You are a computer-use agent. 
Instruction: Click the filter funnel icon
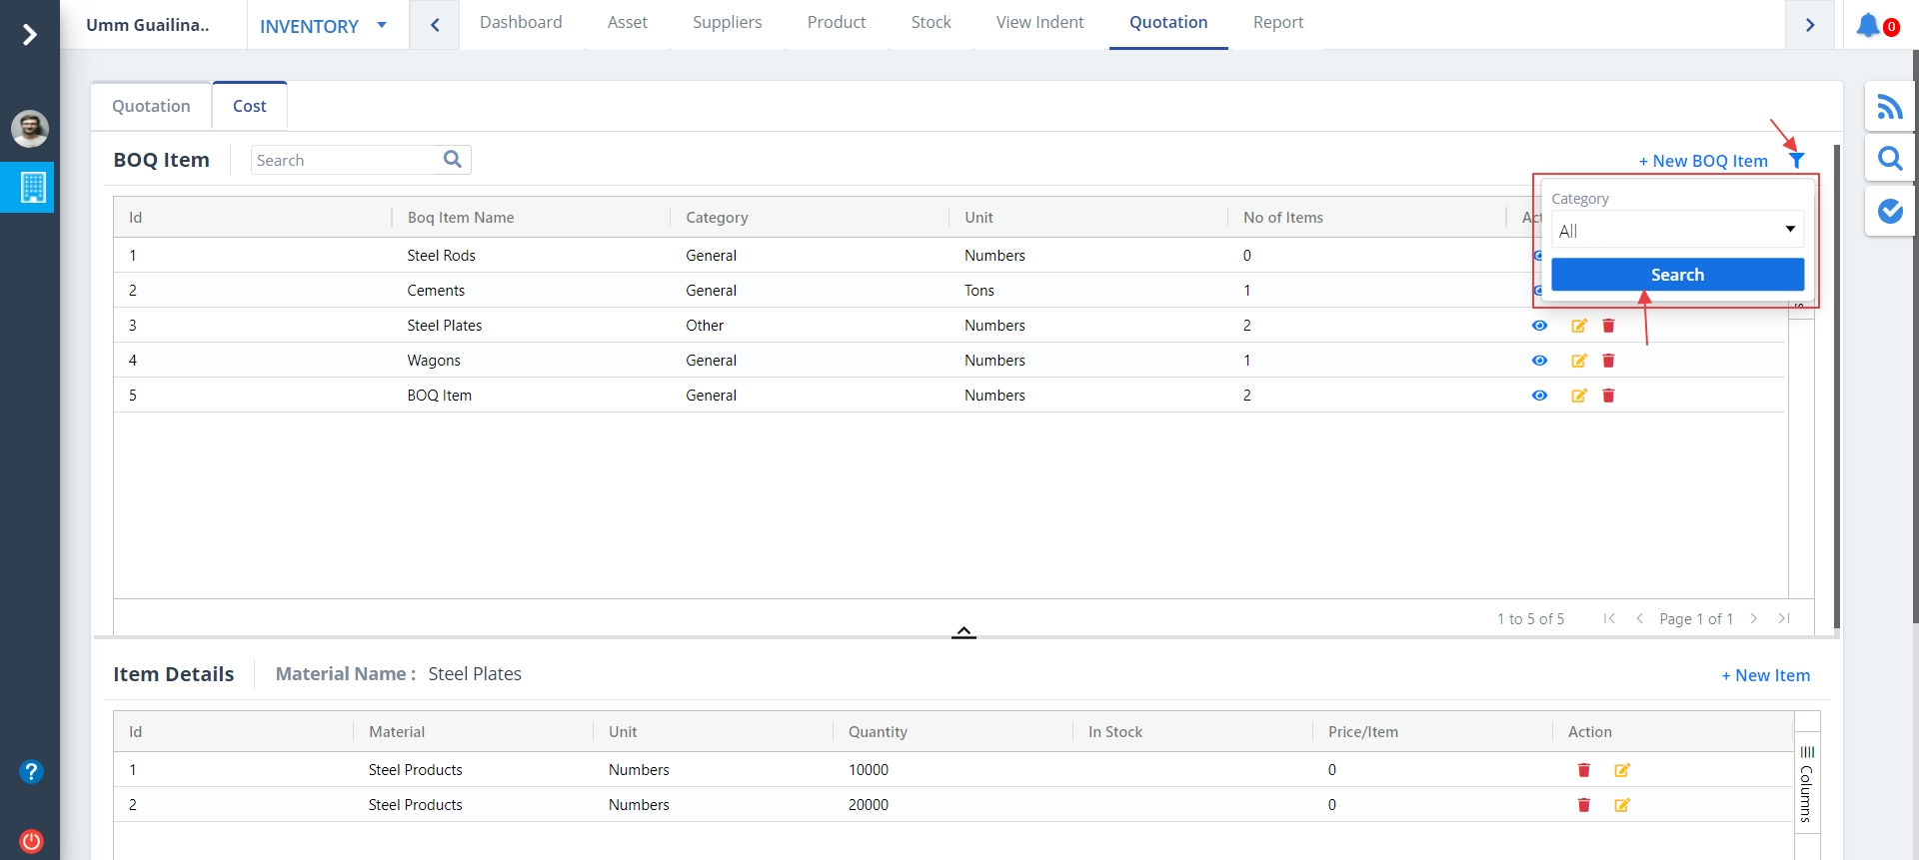pos(1796,161)
